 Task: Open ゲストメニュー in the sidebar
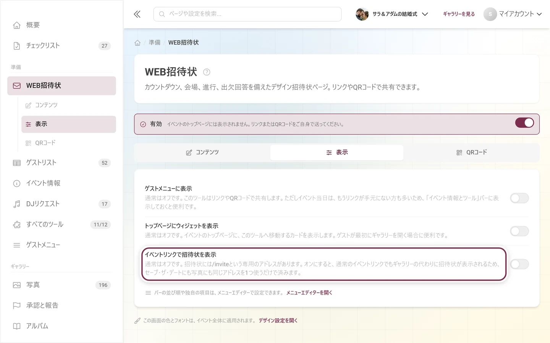pos(61,245)
